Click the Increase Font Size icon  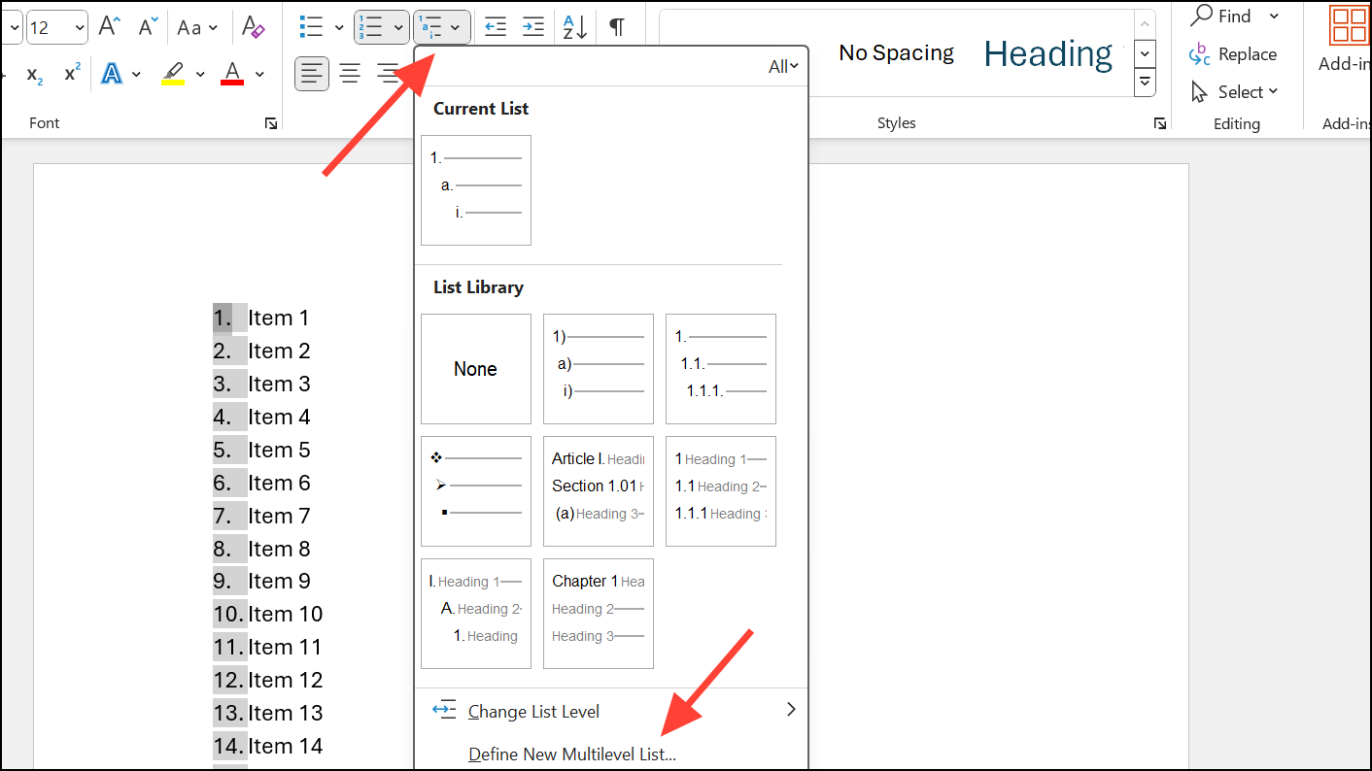pos(109,26)
